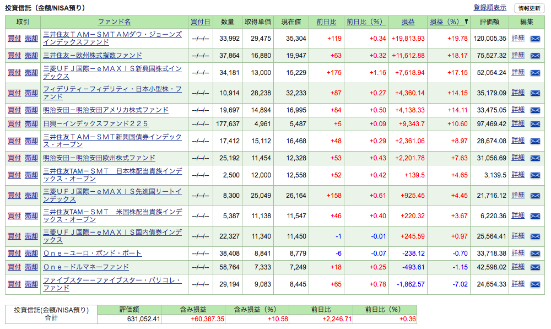Click 買付 for ファイブスター・バリコレ・ファンド
551x329 pixels.
14,284
